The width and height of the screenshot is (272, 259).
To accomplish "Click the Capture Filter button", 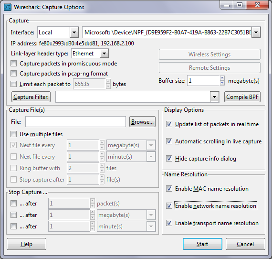I will click(31, 97).
